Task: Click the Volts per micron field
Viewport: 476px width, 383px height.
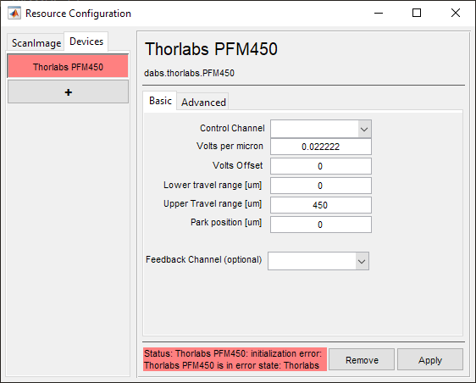Action: 321,147
